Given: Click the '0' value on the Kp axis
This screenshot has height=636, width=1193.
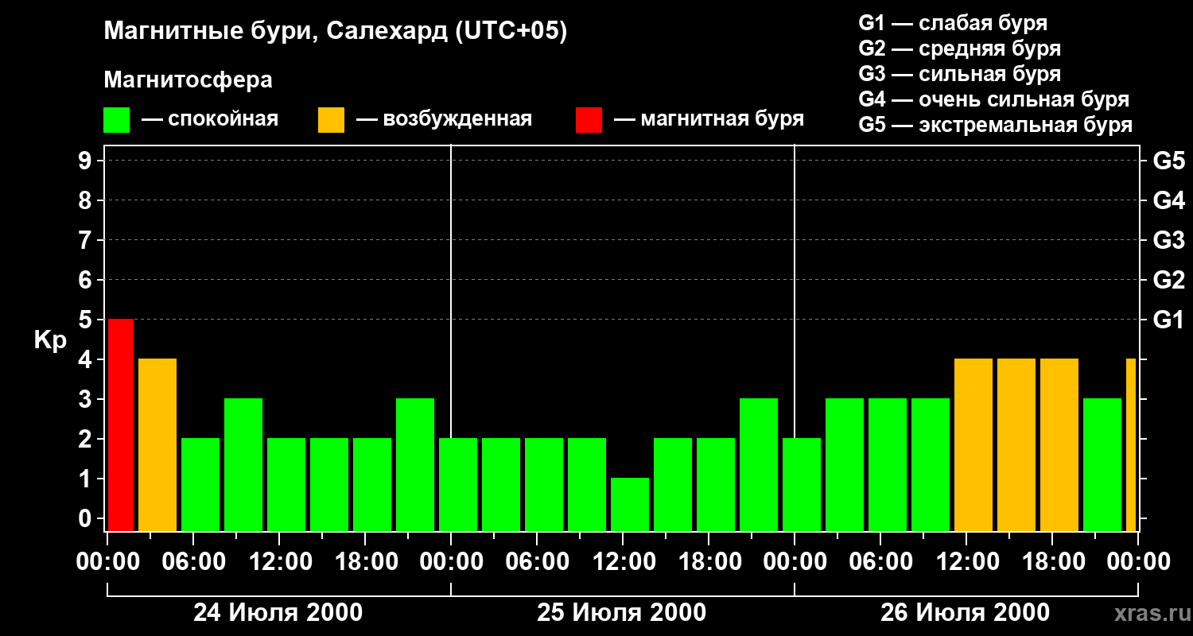Looking at the screenshot, I should pyautogui.click(x=87, y=518).
